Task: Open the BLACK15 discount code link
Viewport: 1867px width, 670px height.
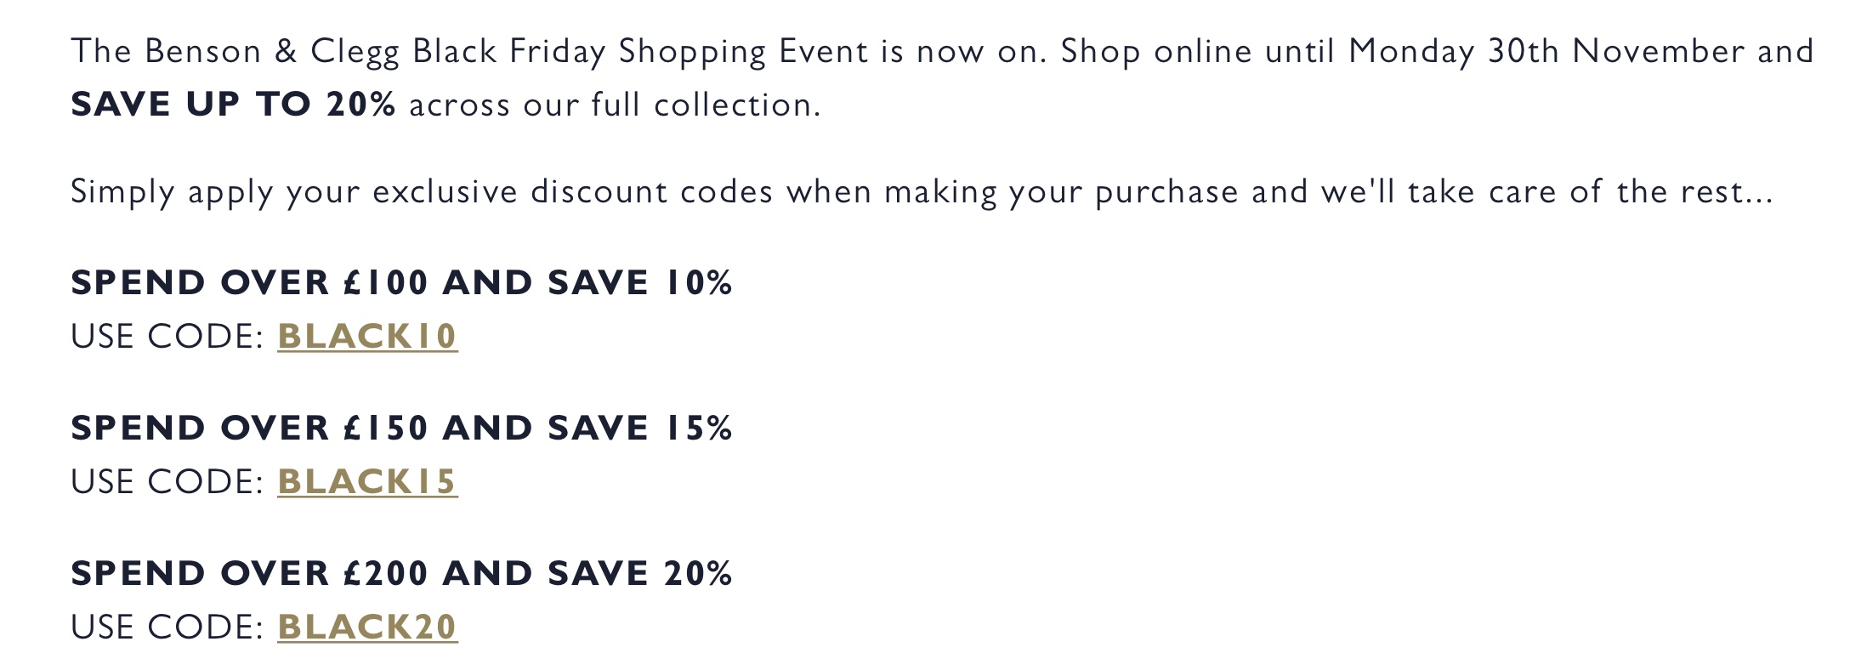Action: coord(367,481)
